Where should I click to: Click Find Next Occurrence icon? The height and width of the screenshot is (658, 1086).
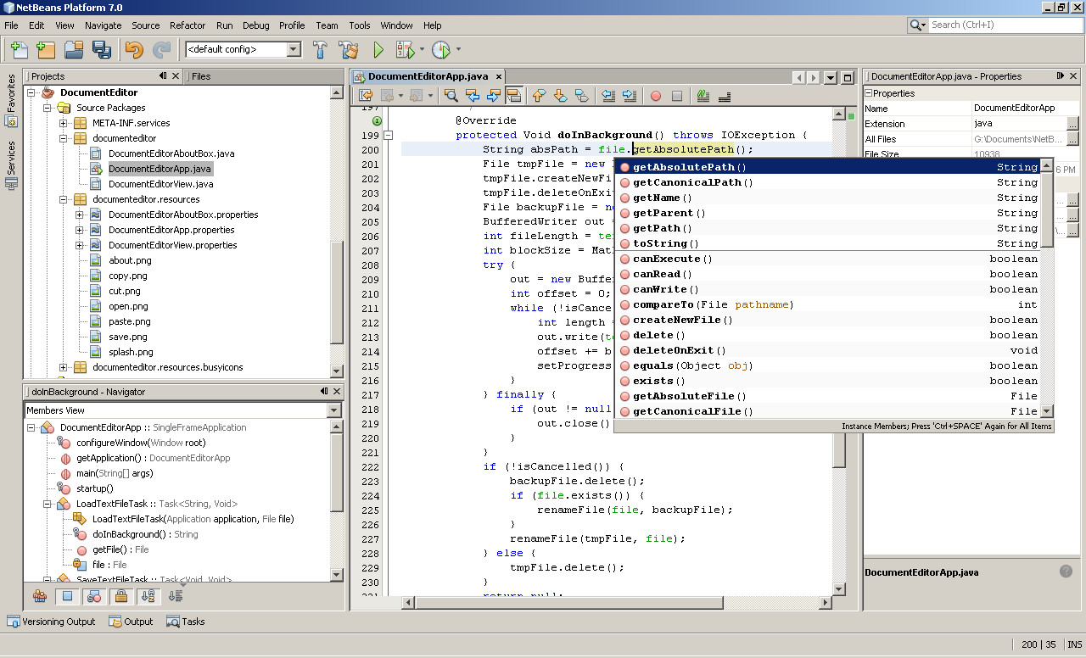(493, 96)
